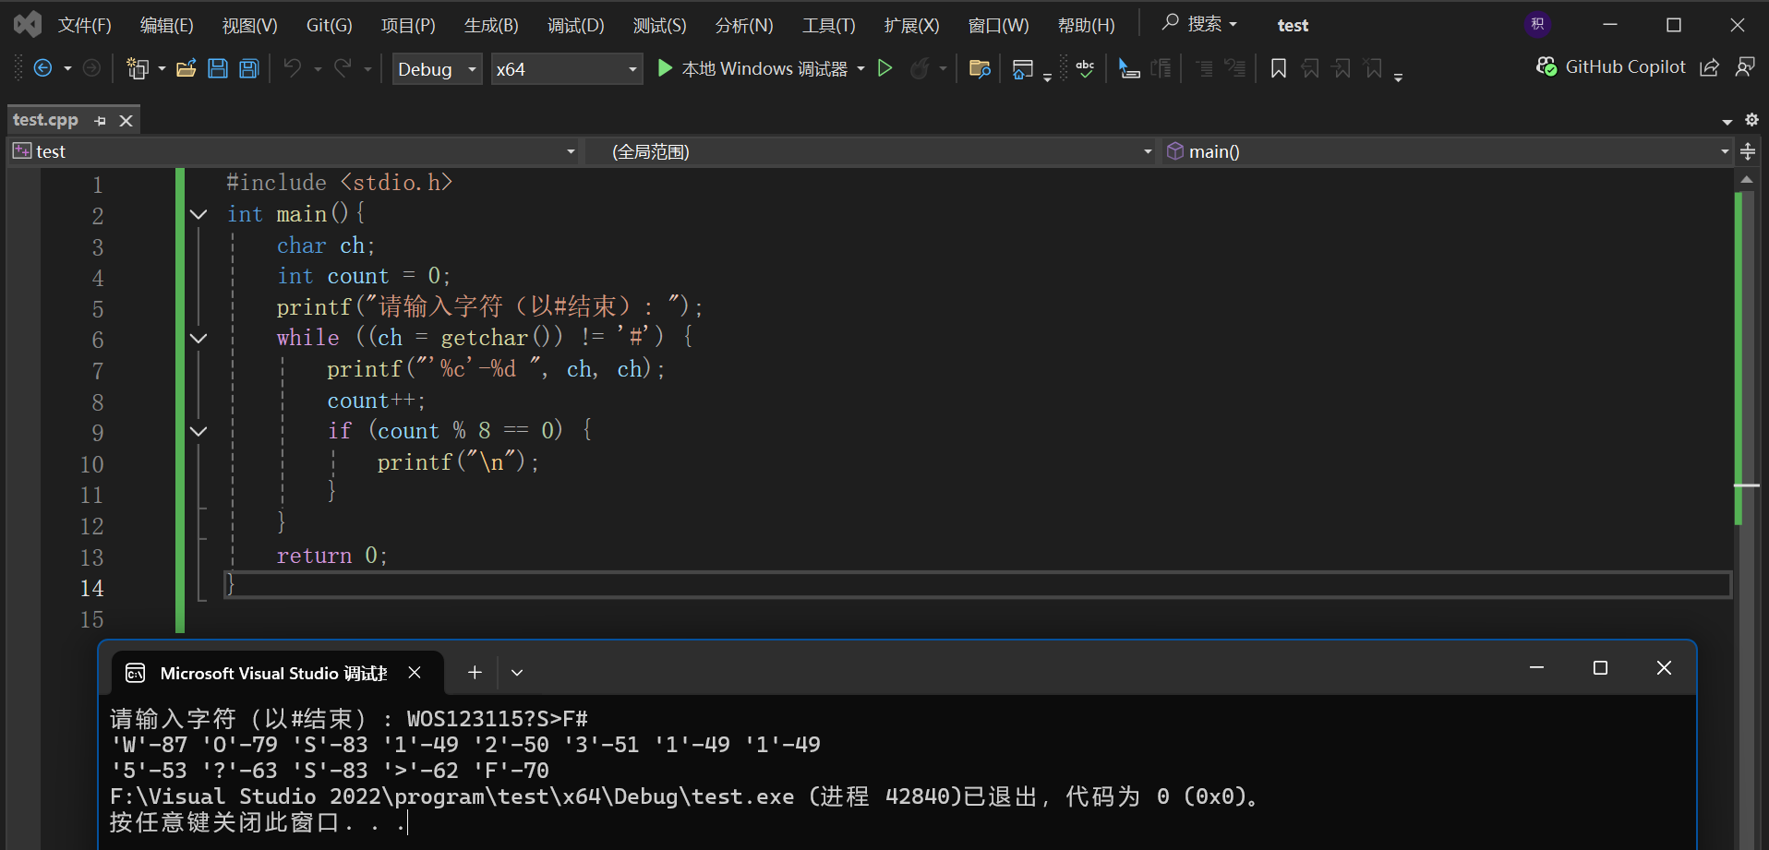Screen dimensions: 1769x850
Task: Open the test project scope dropdown
Action: coord(295,151)
